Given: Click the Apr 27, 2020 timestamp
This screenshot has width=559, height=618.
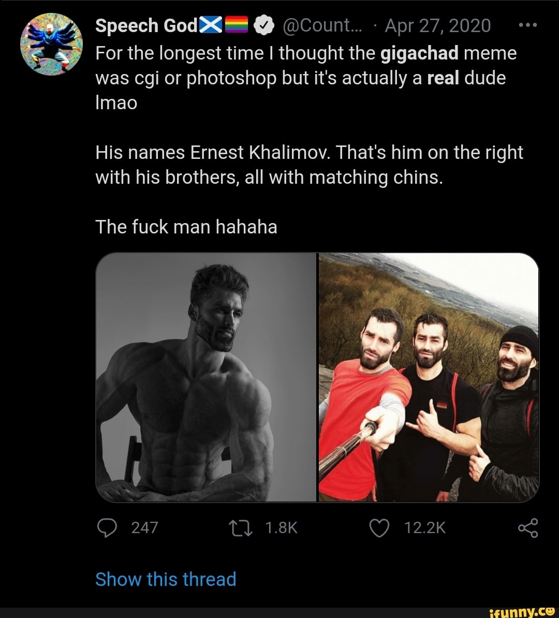Looking at the screenshot, I should (x=438, y=25).
